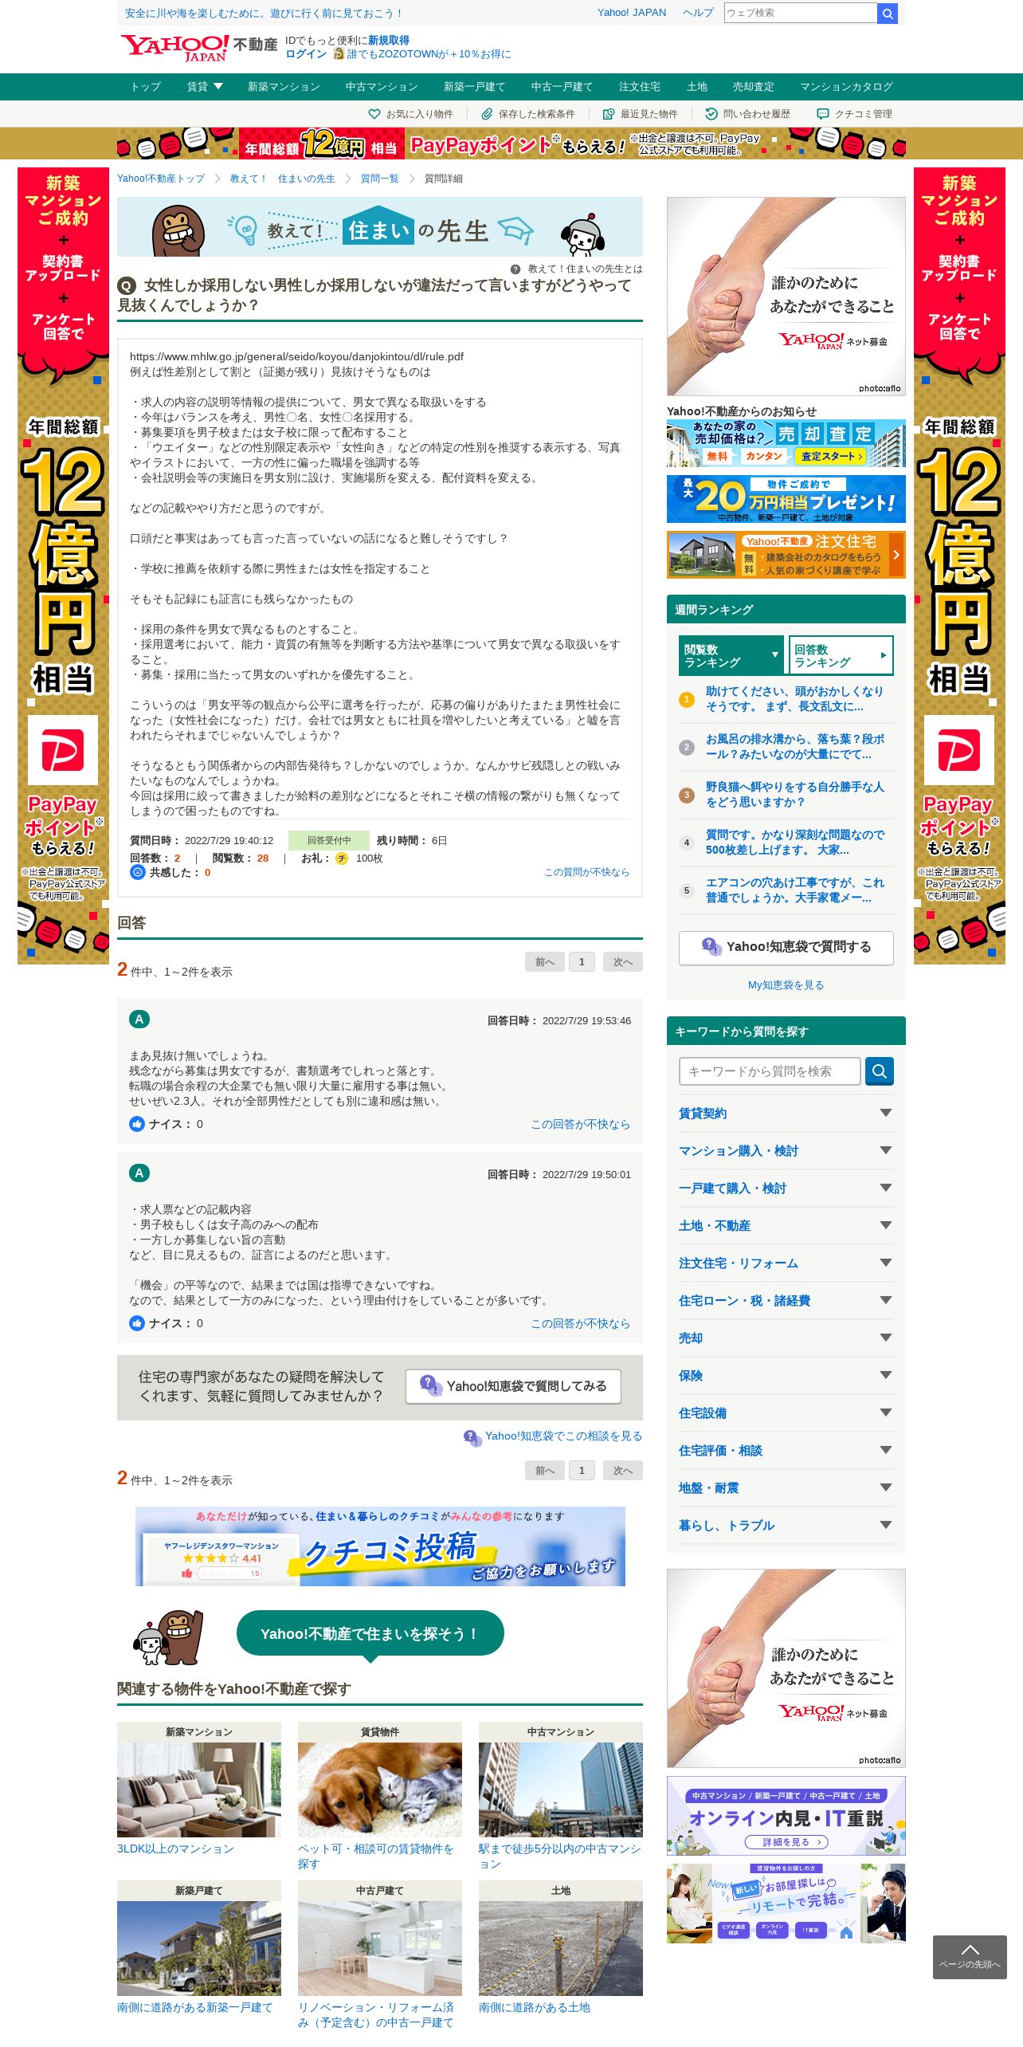Expand the 土地・不動産 category
The image size is (1023, 2047).
(x=786, y=1226)
